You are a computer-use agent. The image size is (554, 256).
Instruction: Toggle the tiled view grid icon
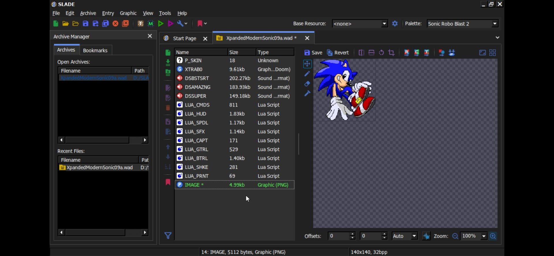tap(493, 53)
